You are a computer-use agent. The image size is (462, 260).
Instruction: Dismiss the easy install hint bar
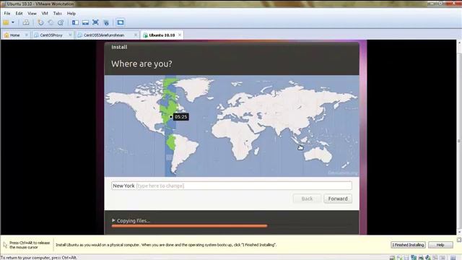click(x=459, y=240)
